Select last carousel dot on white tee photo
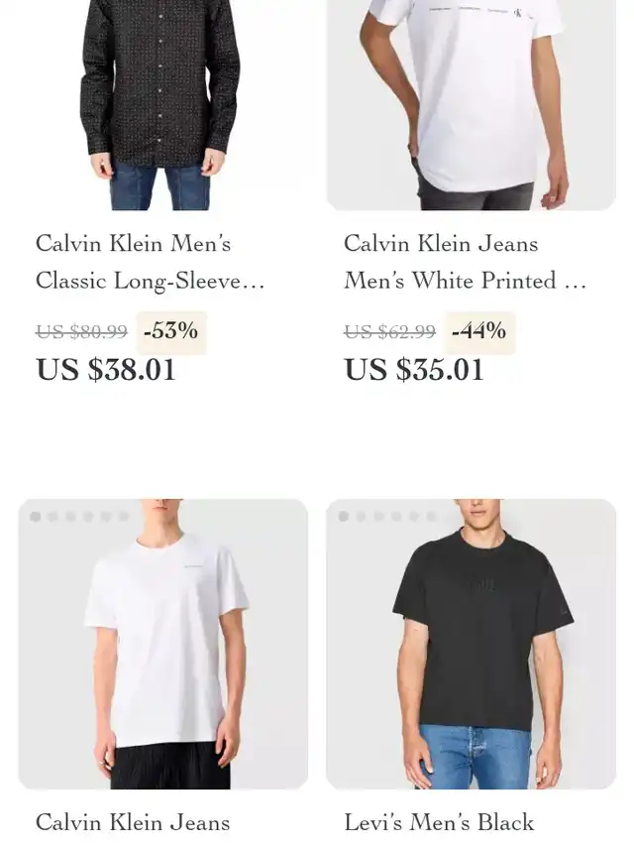 click(124, 517)
